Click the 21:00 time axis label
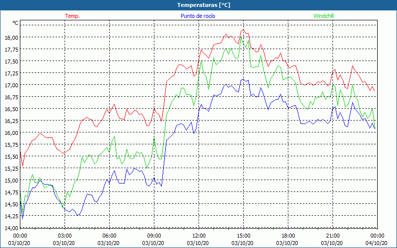397x248 pixels. [332, 236]
